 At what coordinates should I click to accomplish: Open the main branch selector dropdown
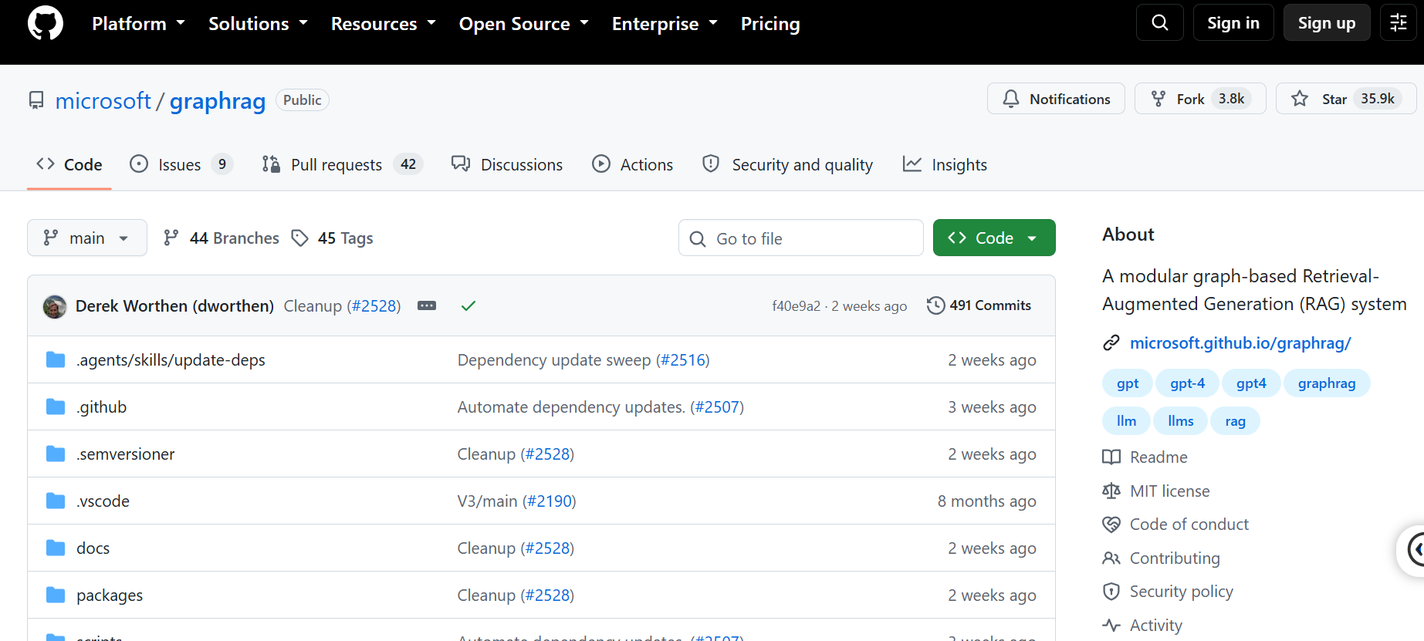pos(87,238)
